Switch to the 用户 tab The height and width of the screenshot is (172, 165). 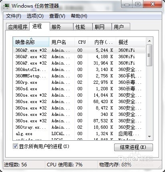coord(121,27)
